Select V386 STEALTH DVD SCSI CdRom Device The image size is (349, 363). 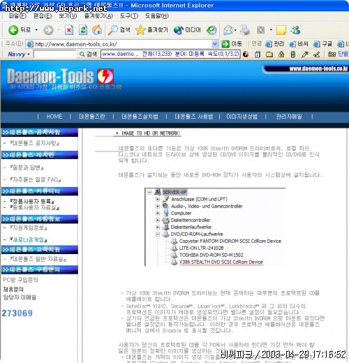pos(221,262)
